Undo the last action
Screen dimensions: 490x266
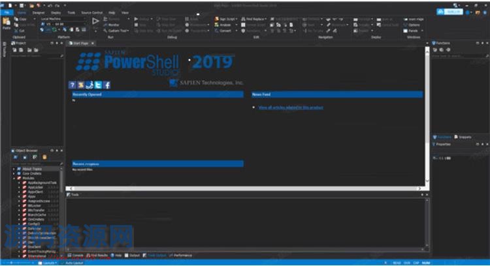[x=50, y=5]
